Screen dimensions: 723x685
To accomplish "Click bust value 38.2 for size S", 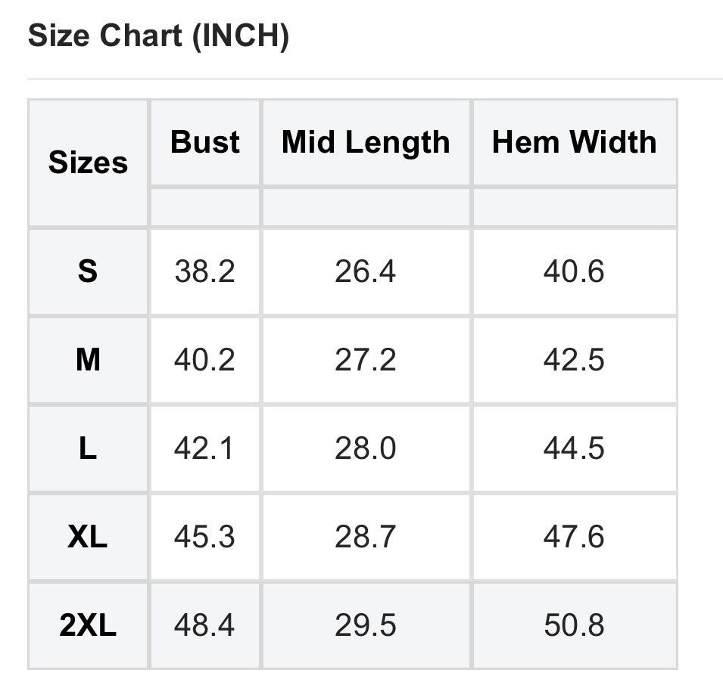I will (x=204, y=271).
